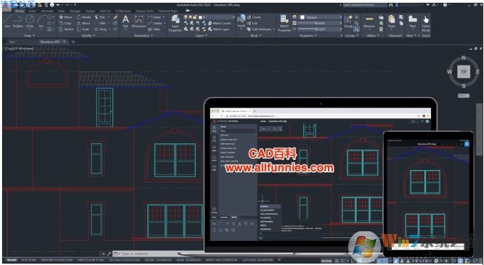The width and height of the screenshot is (484, 265).
Task: Click the Array tool
Action: point(100,29)
